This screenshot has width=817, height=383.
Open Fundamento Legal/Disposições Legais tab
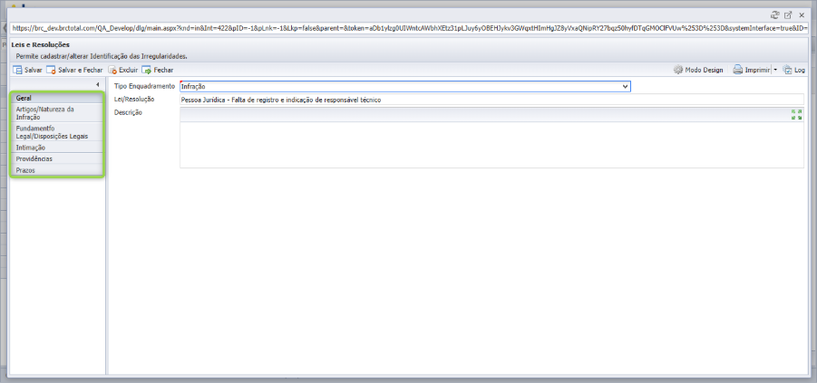pyautogui.click(x=57, y=132)
